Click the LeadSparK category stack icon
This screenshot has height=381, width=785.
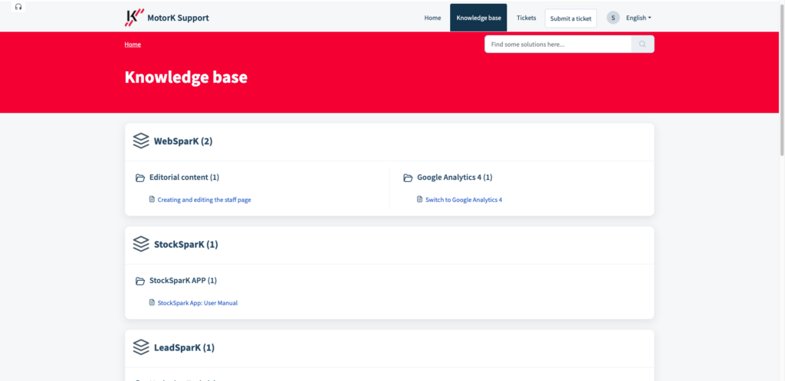click(141, 347)
